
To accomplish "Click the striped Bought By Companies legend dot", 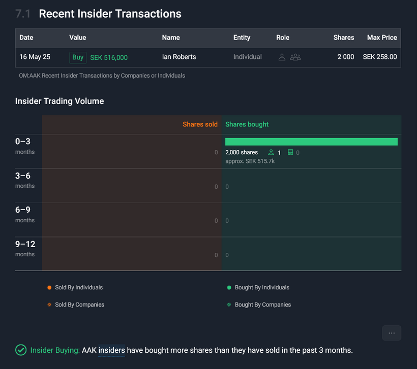I will tap(229, 305).
